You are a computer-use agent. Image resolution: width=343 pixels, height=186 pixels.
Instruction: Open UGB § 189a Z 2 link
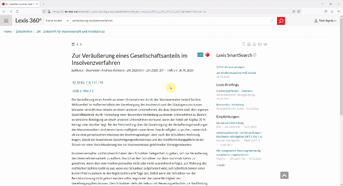point(83,91)
